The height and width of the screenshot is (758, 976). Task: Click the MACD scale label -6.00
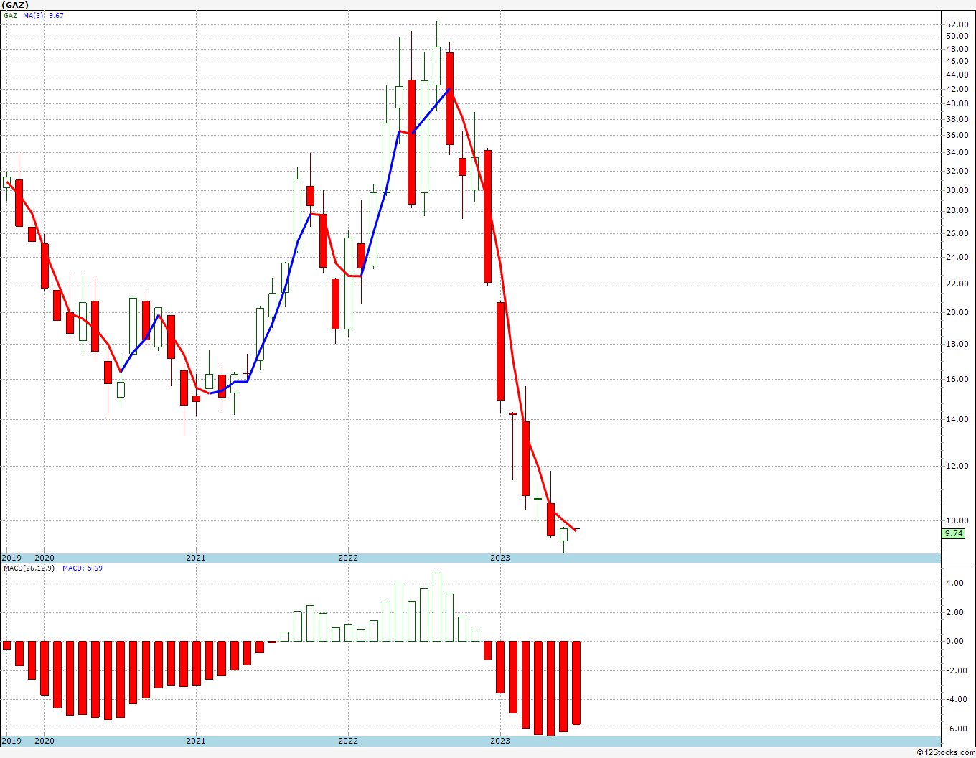(x=955, y=729)
